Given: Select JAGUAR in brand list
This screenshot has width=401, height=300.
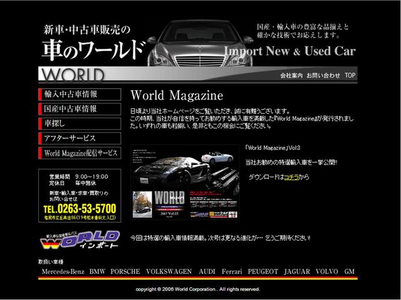Looking at the screenshot, I should (297, 271).
